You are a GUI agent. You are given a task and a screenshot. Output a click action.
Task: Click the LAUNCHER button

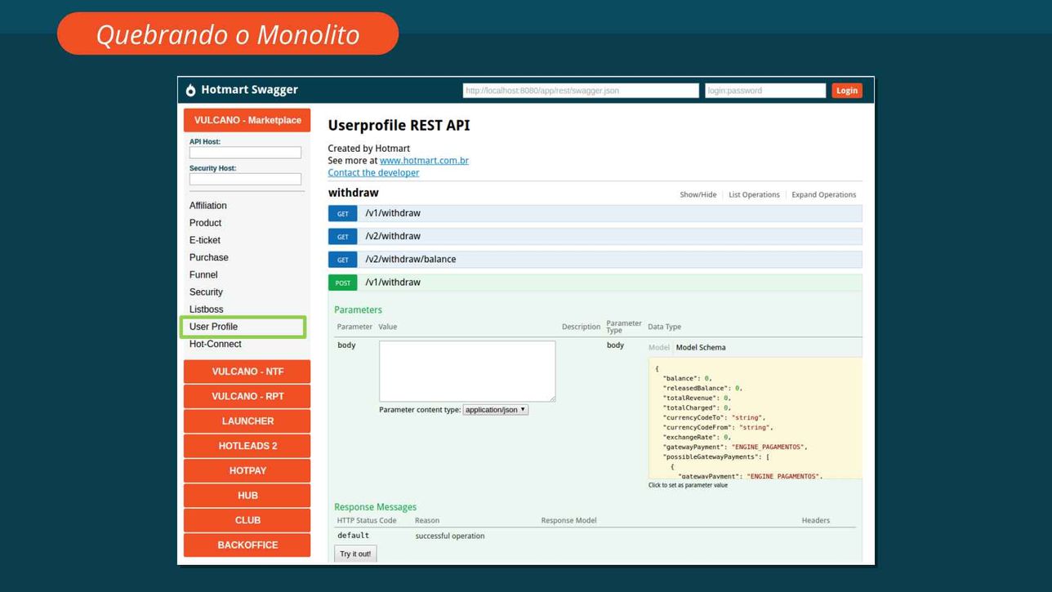247,421
